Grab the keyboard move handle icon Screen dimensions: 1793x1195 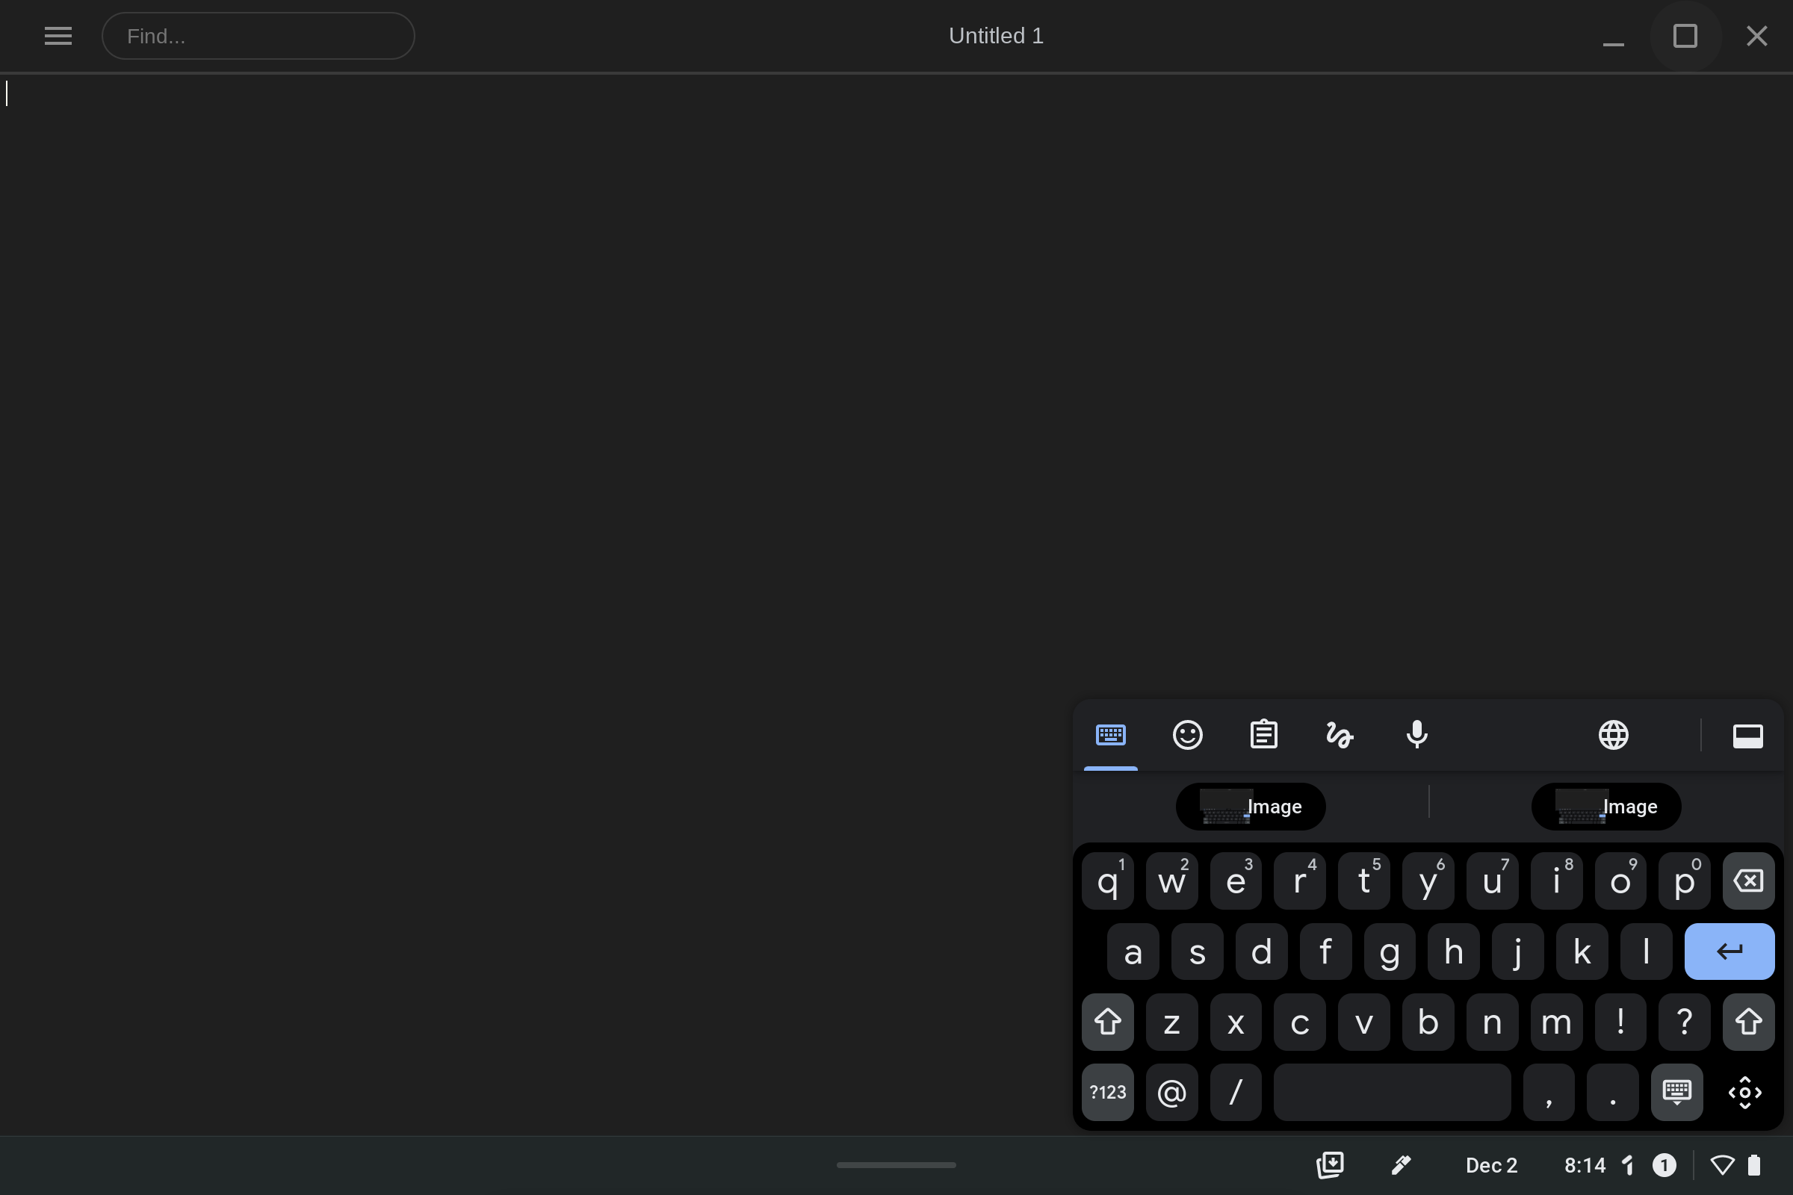point(1744,1092)
